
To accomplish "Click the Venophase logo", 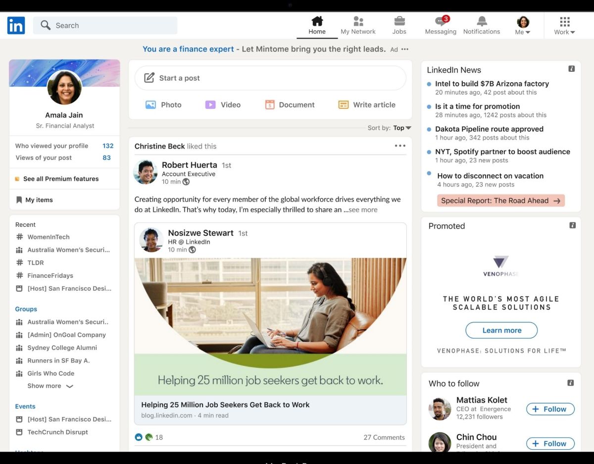I will point(500,266).
